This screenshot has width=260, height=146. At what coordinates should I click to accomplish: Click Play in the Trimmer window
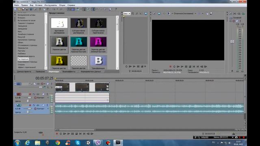(x=134, y=67)
